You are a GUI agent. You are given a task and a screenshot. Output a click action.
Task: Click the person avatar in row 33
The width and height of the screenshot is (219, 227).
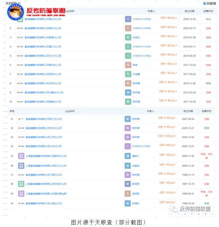point(128,137)
